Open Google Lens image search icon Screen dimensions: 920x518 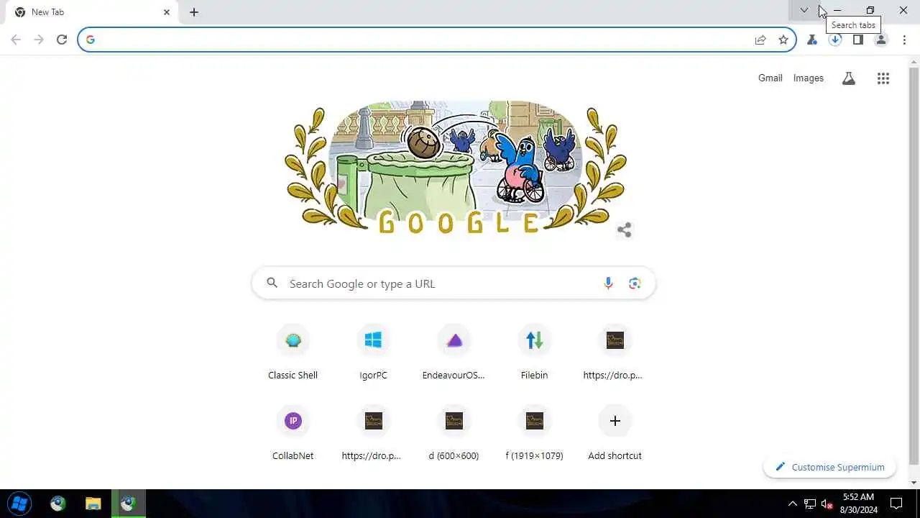tap(635, 283)
